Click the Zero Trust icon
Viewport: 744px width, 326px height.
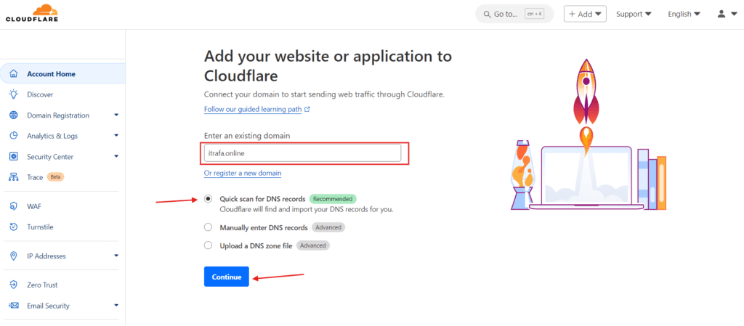14,285
